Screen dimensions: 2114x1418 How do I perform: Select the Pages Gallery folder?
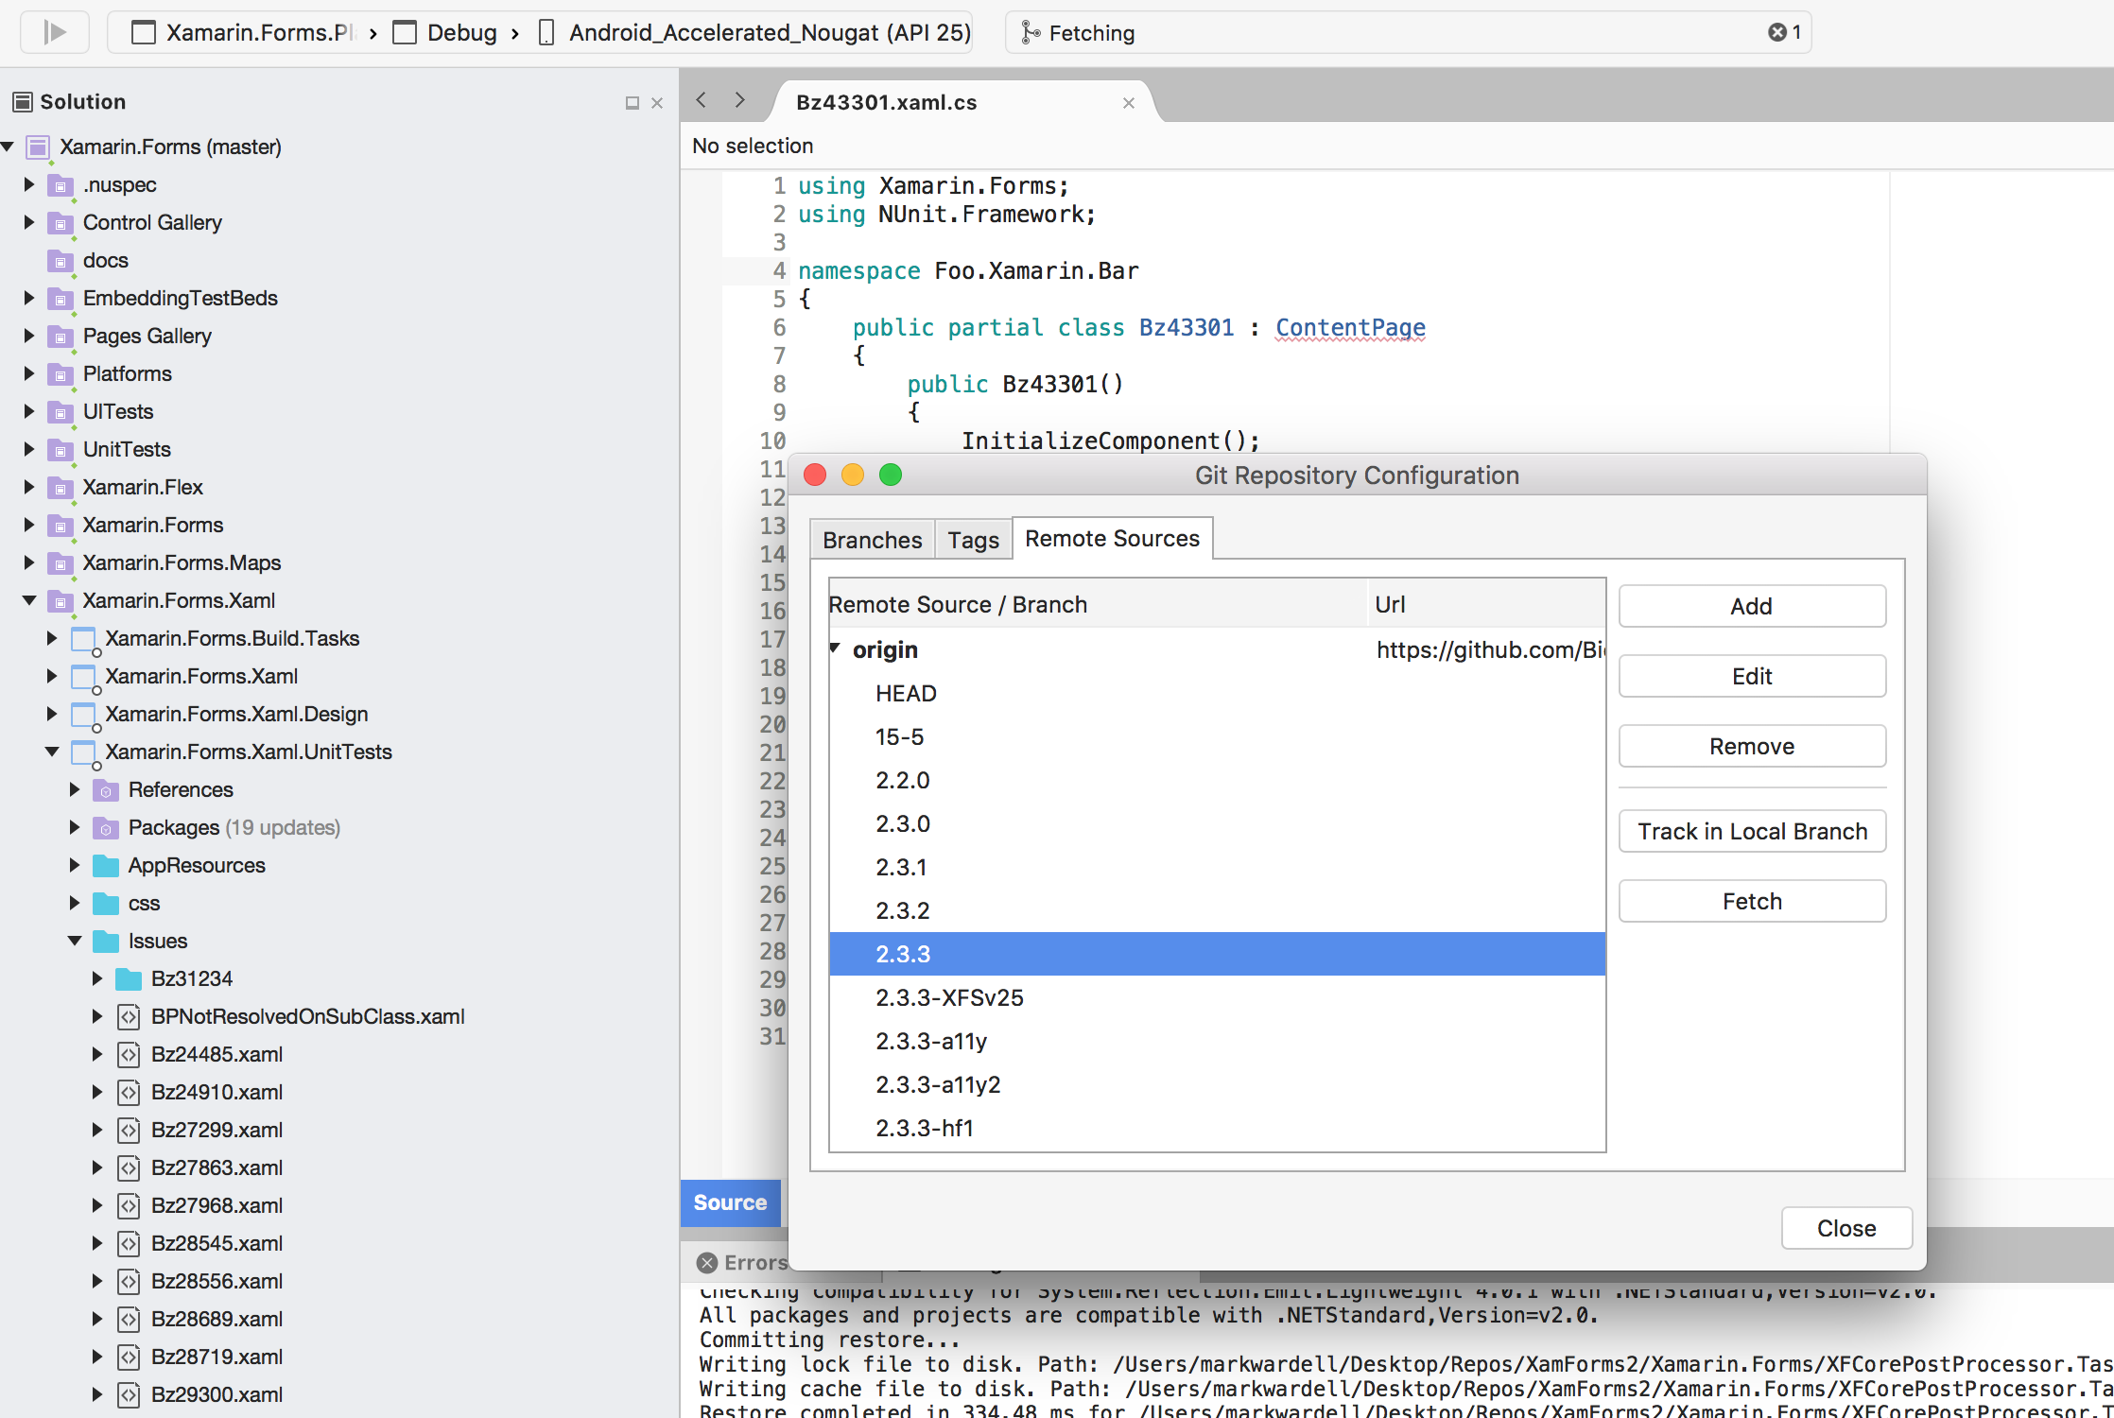tap(147, 336)
